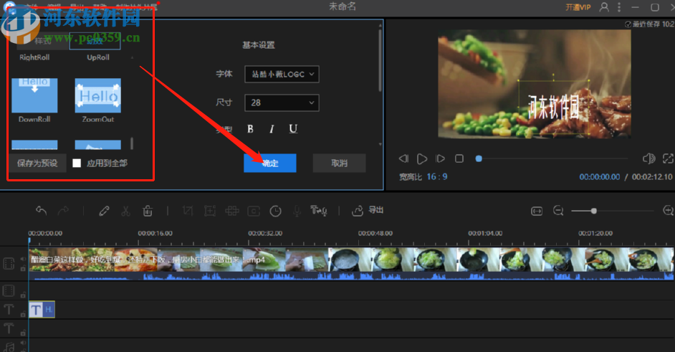Click the timeline zoom slider handle
This screenshot has height=352, width=675.
[x=593, y=211]
